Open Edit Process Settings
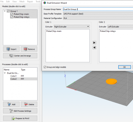133x122 pixels. pos(20,111)
